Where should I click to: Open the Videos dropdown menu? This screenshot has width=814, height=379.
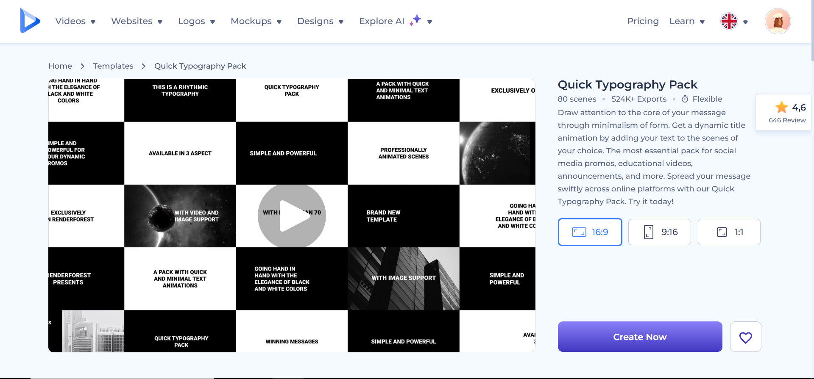tap(75, 21)
